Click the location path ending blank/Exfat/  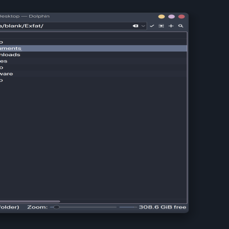22,26
